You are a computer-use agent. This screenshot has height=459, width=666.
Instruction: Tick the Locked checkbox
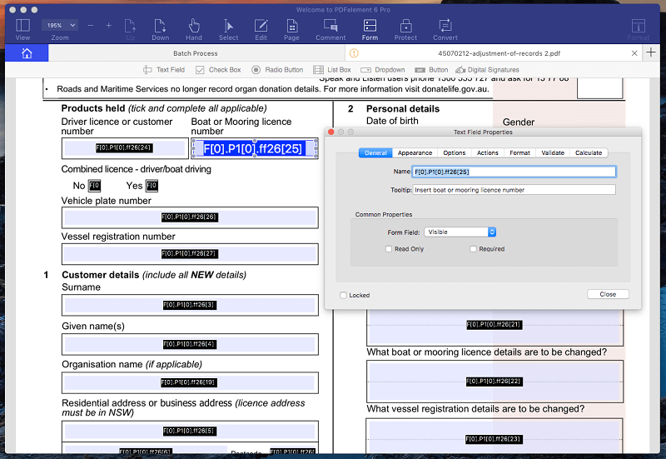coord(343,295)
